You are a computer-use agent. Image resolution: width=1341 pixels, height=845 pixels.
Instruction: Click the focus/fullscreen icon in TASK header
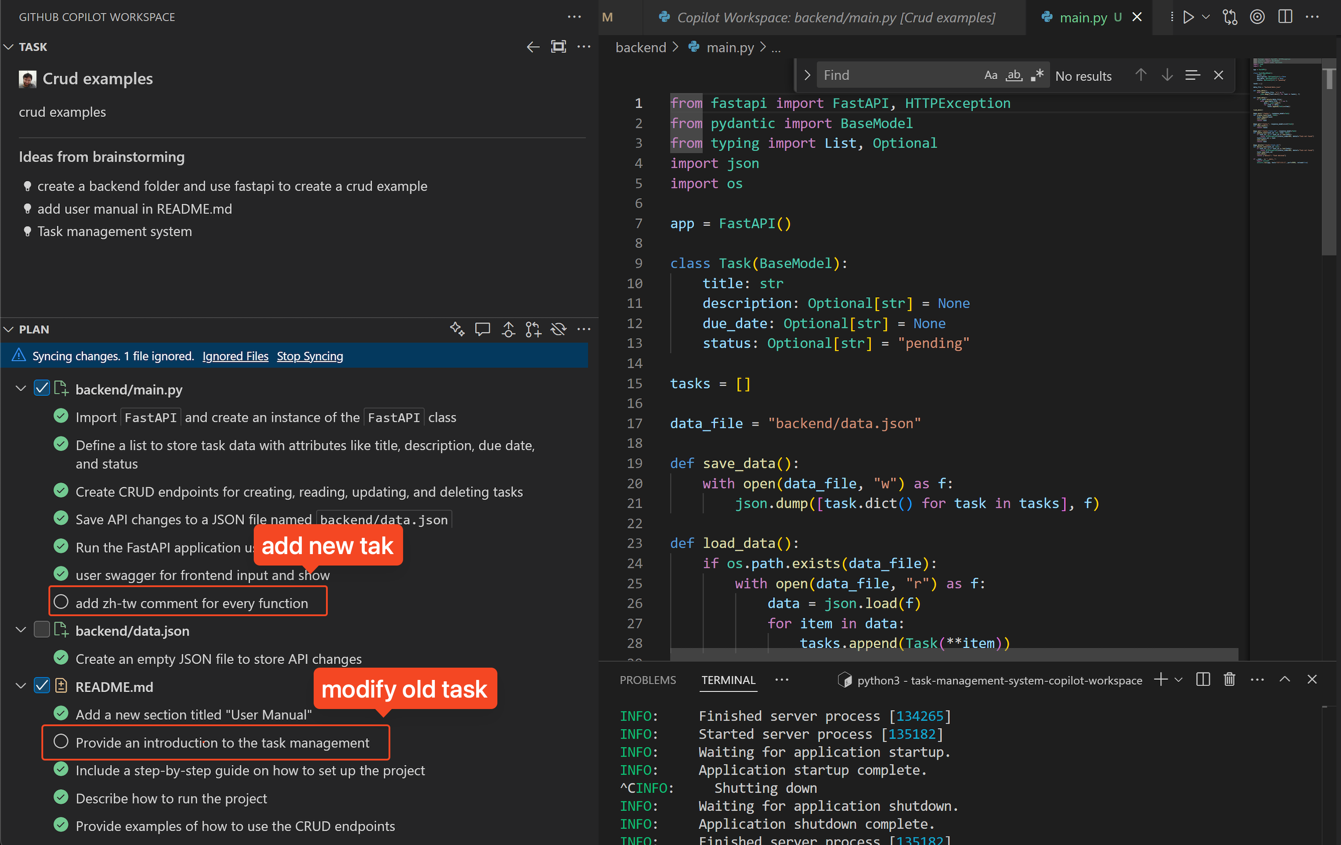[558, 47]
